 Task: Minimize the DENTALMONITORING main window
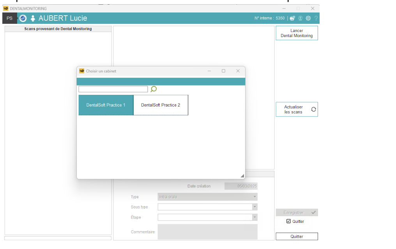(x=284, y=8)
